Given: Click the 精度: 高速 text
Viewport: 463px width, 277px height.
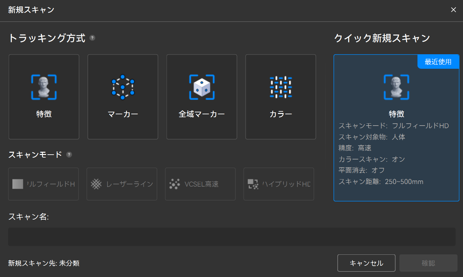Looking at the screenshot, I should 355,148.
